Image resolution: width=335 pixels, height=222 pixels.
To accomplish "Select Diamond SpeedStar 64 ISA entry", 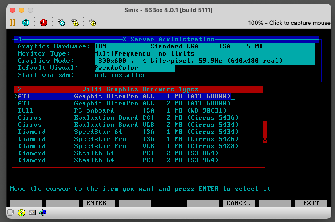I will click(124, 132).
